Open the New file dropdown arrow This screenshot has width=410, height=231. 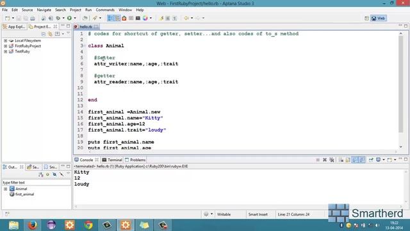(x=13, y=18)
